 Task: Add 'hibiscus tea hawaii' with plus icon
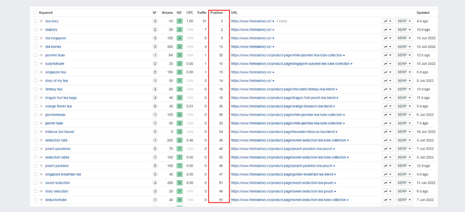click(41, 132)
